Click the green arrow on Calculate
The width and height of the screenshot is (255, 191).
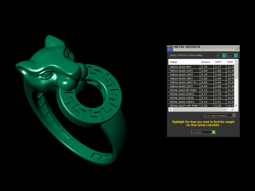tap(214, 132)
